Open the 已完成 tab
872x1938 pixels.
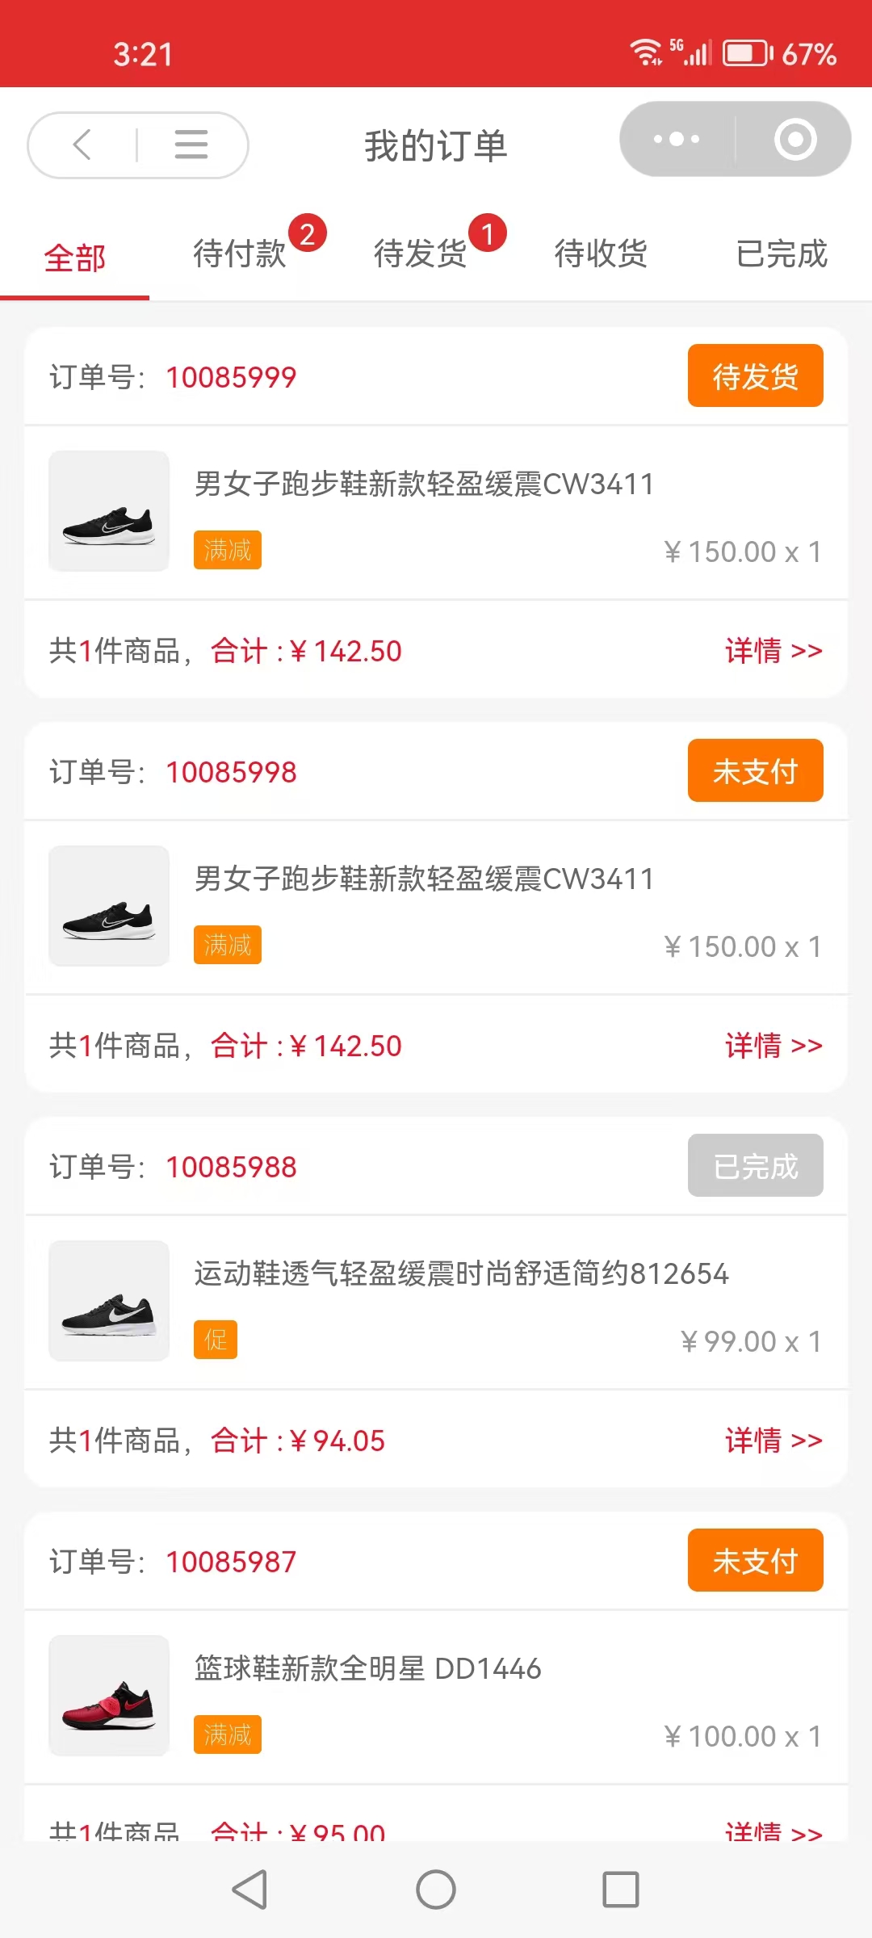[x=782, y=254]
